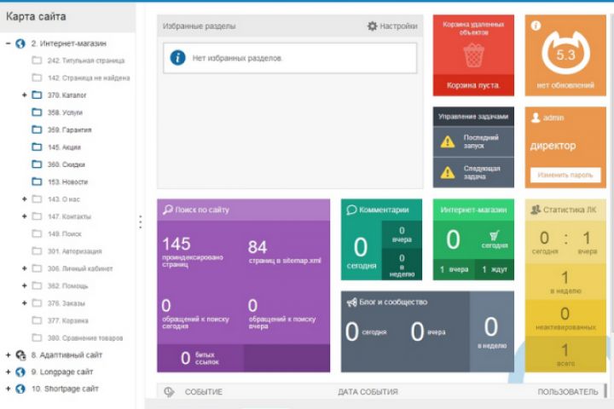The image size is (614, 409).
Task: Click the folder icon of 358. Услуги
Action: click(x=37, y=112)
